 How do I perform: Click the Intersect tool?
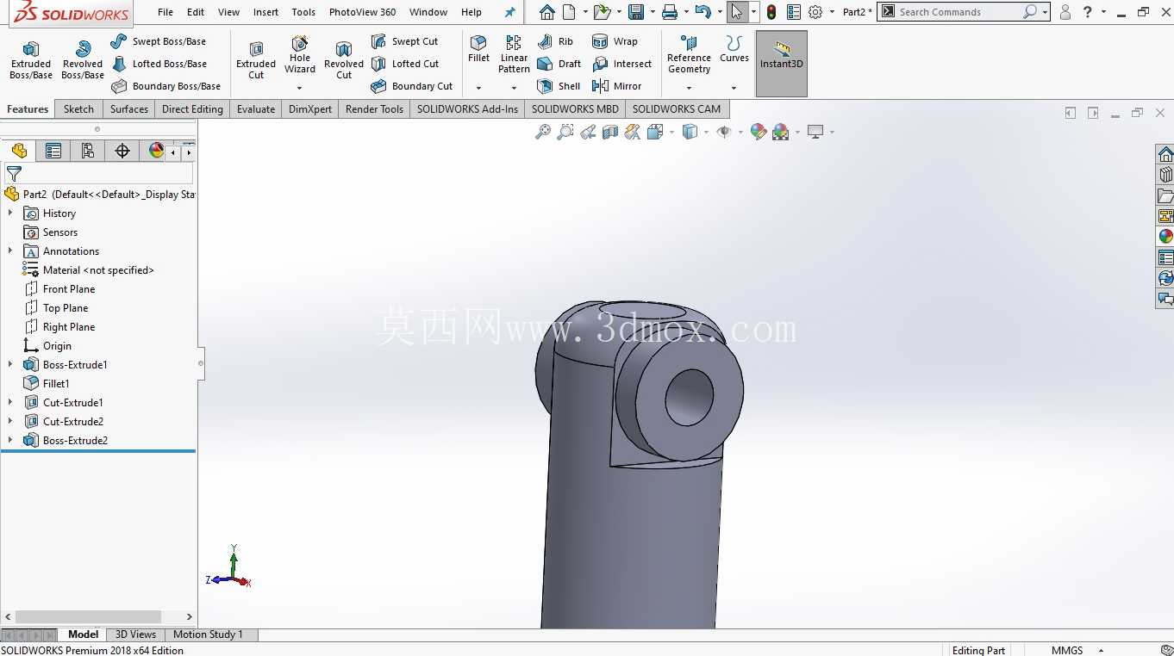(621, 64)
